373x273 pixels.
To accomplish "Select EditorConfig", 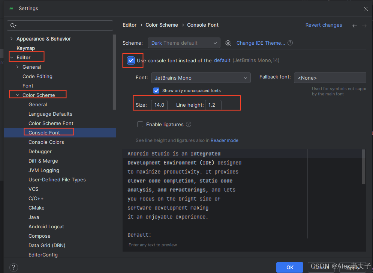I will (43, 255).
